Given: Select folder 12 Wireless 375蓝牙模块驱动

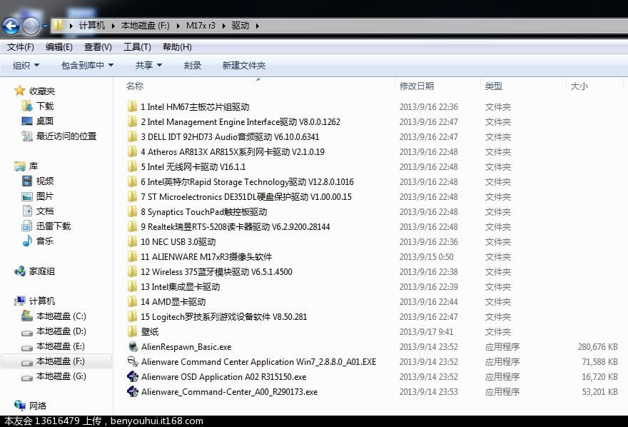Looking at the screenshot, I should pyautogui.click(x=210, y=271).
